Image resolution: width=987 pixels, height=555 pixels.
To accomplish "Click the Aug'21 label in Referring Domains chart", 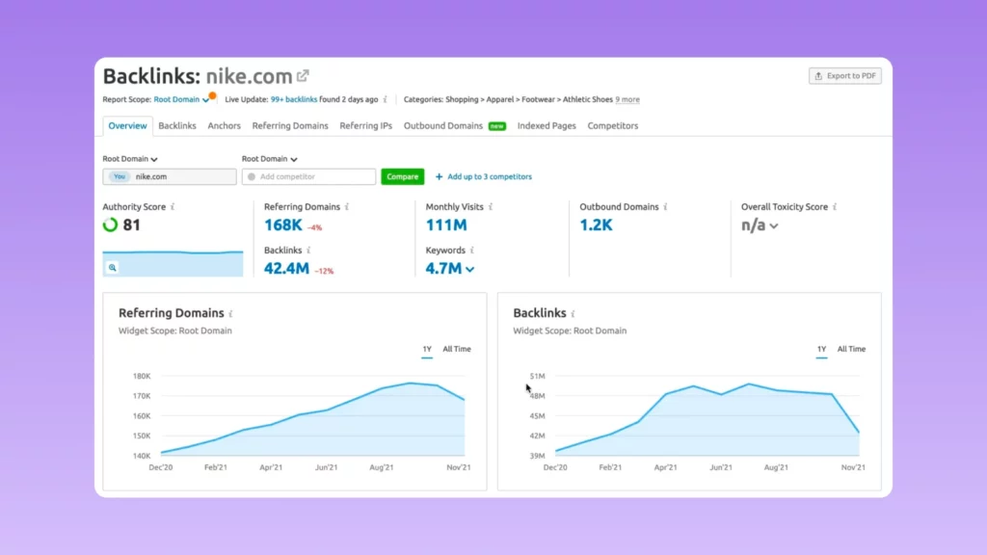I will click(382, 467).
